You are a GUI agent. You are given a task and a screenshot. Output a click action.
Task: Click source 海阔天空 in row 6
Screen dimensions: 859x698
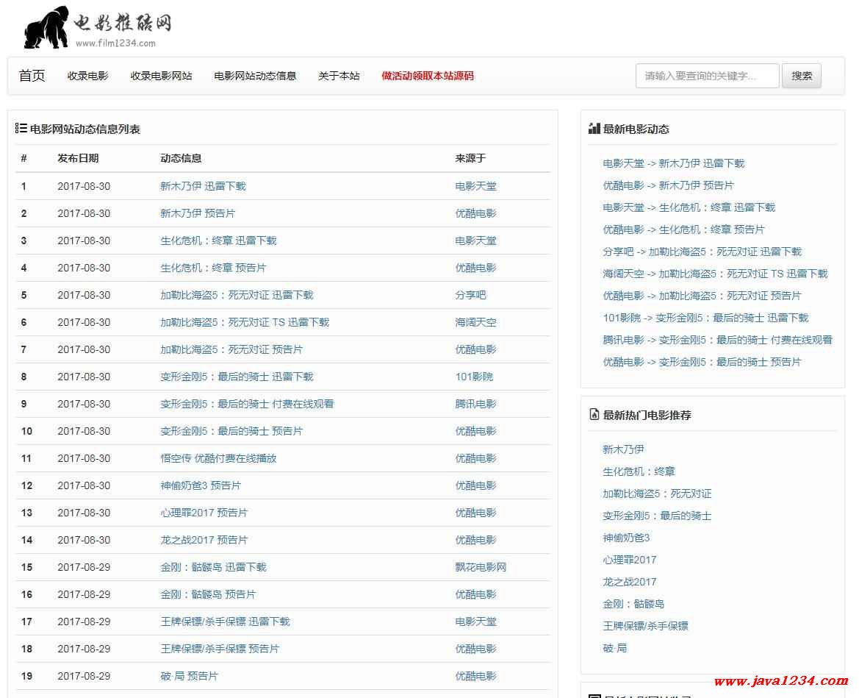point(475,322)
